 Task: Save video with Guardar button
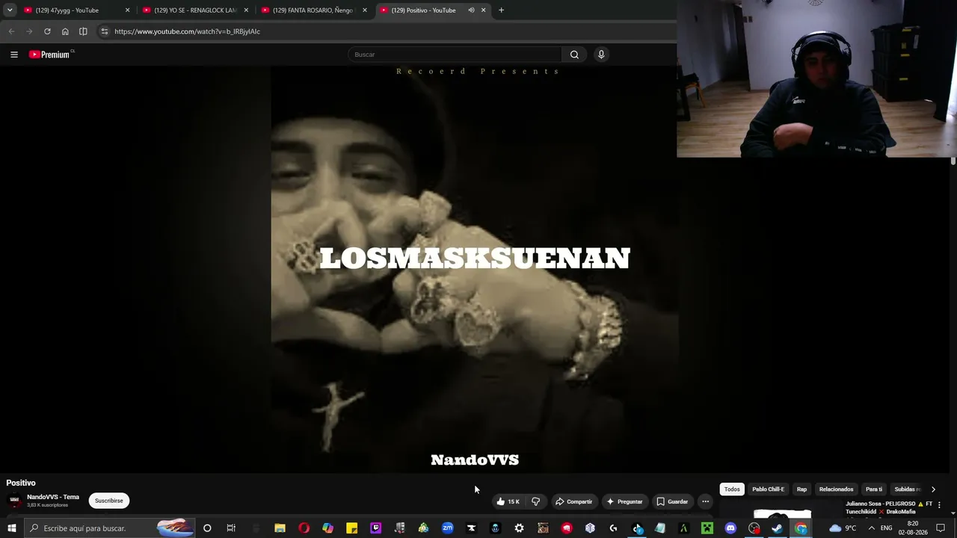[x=672, y=501]
